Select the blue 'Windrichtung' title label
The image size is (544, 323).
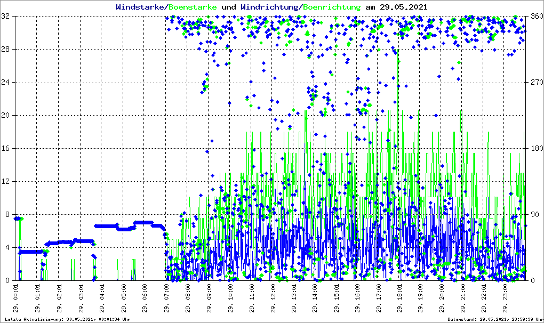(270, 7)
